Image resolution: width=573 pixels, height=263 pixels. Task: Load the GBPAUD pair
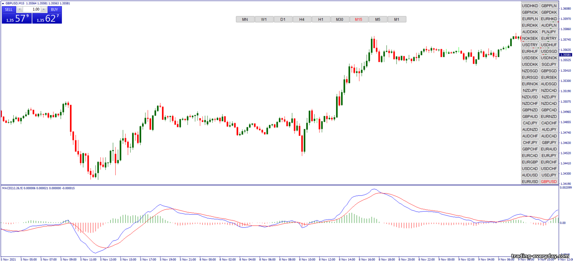[530, 116]
